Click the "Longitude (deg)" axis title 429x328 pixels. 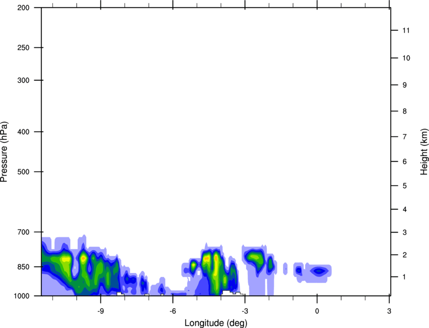click(216, 322)
